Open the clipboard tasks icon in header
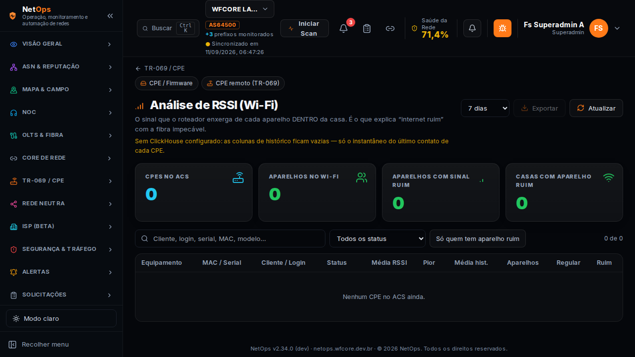635x357 pixels. 367,28
